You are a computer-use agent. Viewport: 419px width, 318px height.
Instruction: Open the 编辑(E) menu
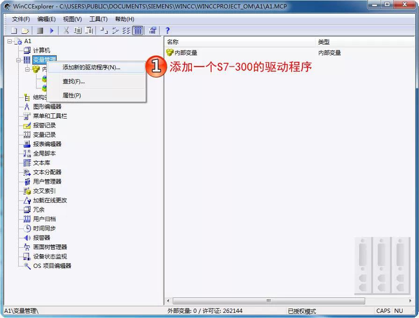pyautogui.click(x=46, y=19)
